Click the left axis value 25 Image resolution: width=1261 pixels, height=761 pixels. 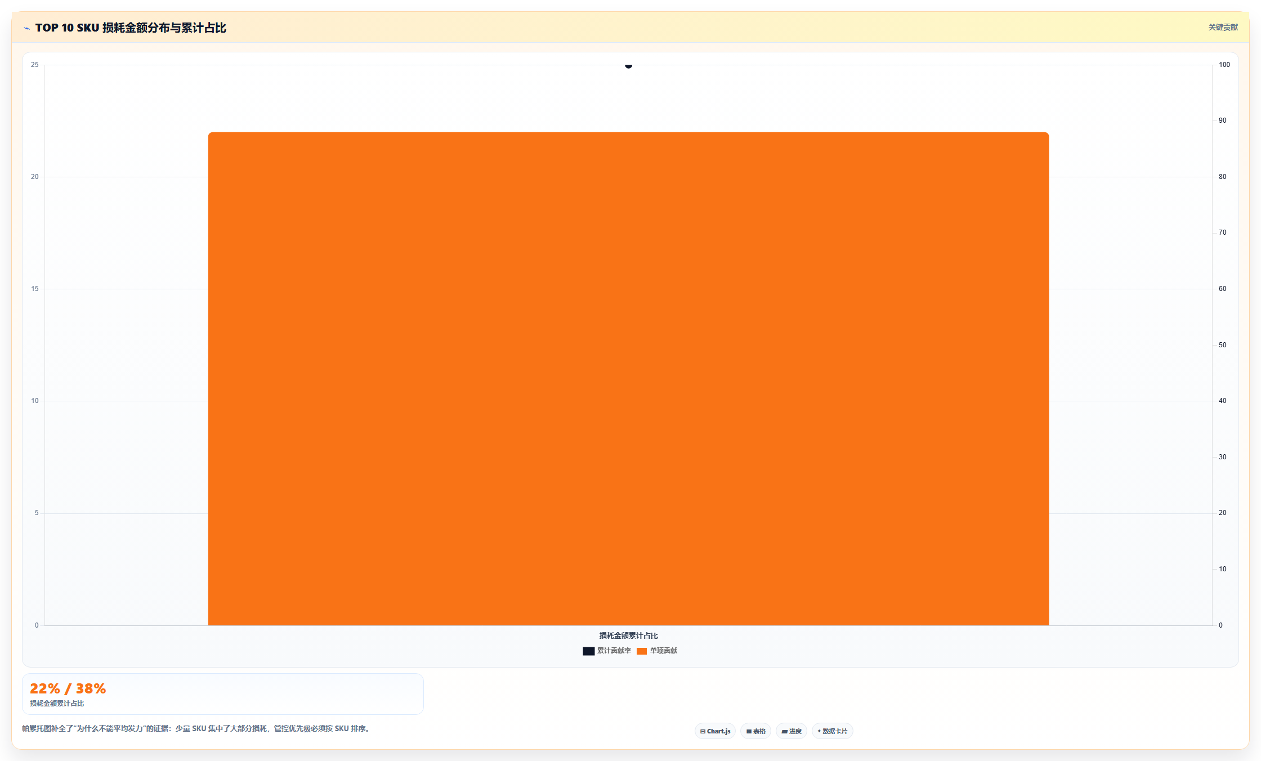point(35,65)
